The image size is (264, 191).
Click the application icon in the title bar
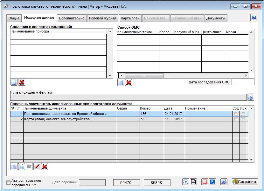tap(5, 6)
